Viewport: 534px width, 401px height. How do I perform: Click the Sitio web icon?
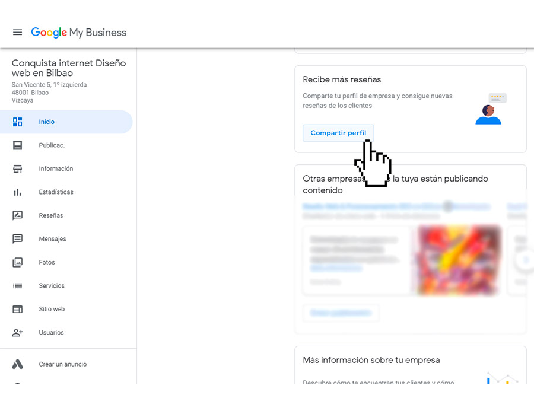pos(18,309)
